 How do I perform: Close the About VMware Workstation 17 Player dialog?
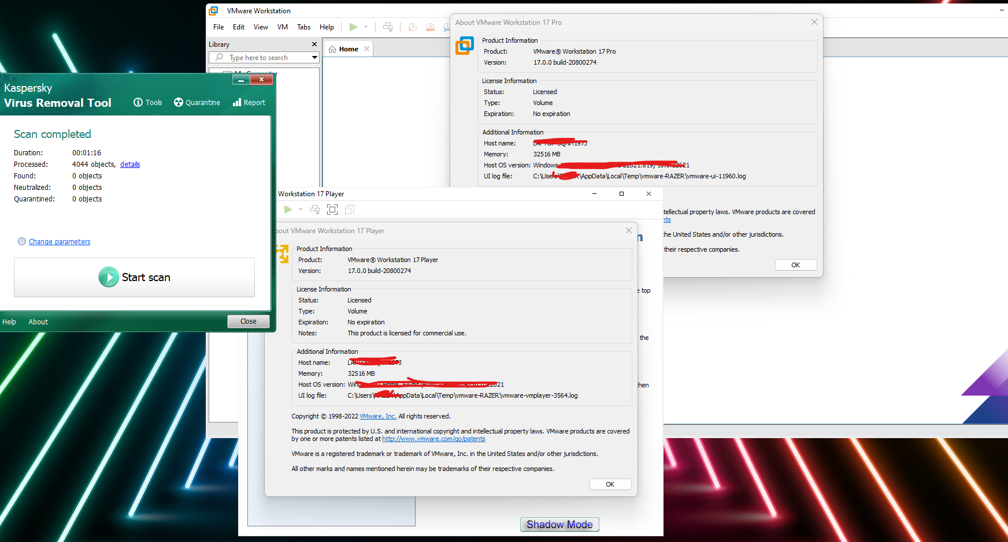[x=628, y=230]
